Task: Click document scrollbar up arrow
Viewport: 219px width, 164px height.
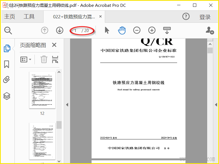Action: pos(210,44)
